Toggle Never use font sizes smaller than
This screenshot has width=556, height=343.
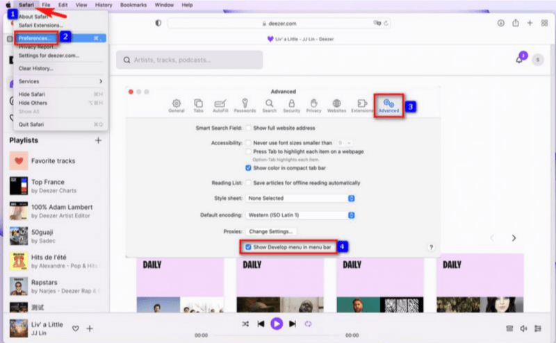click(248, 143)
